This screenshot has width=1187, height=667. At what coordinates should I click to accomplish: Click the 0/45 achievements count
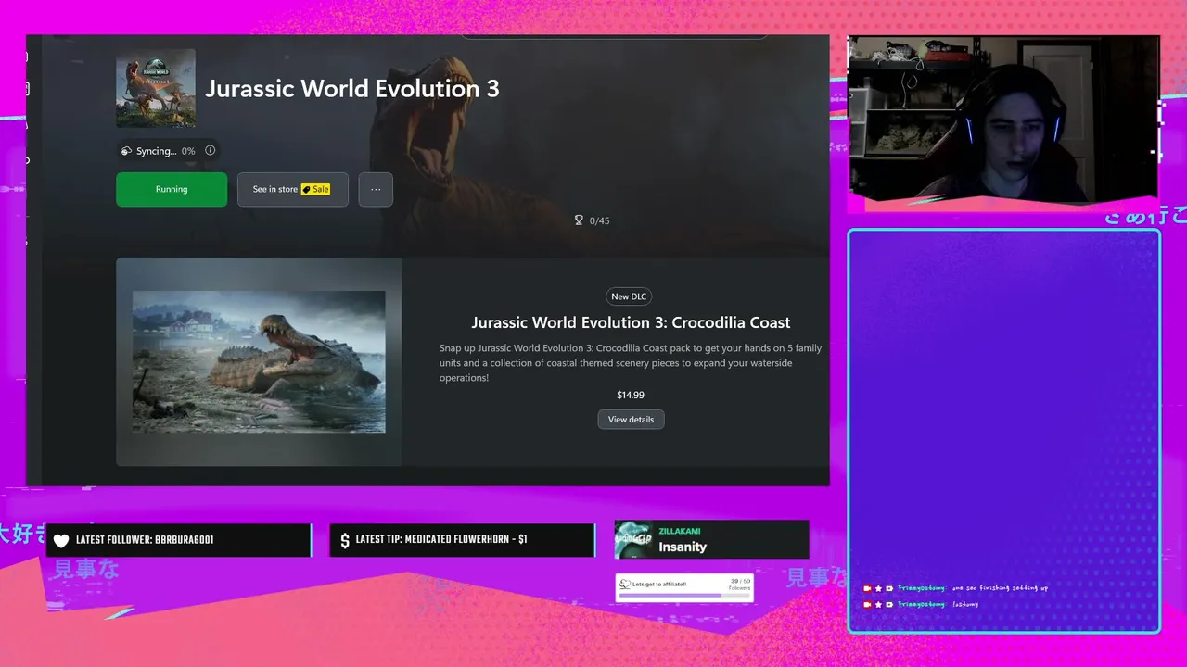pos(600,220)
